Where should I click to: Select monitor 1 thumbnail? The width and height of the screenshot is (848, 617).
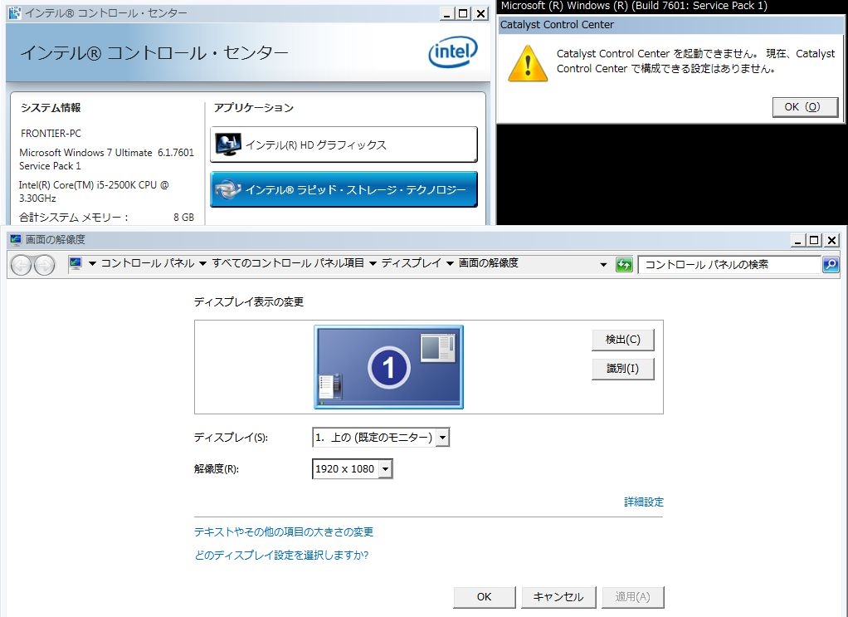coord(389,367)
